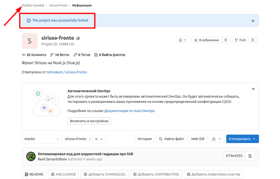Screen dimensions: 280x179
Task: Open the notification bell dropdown
Action: [x=182, y=40]
